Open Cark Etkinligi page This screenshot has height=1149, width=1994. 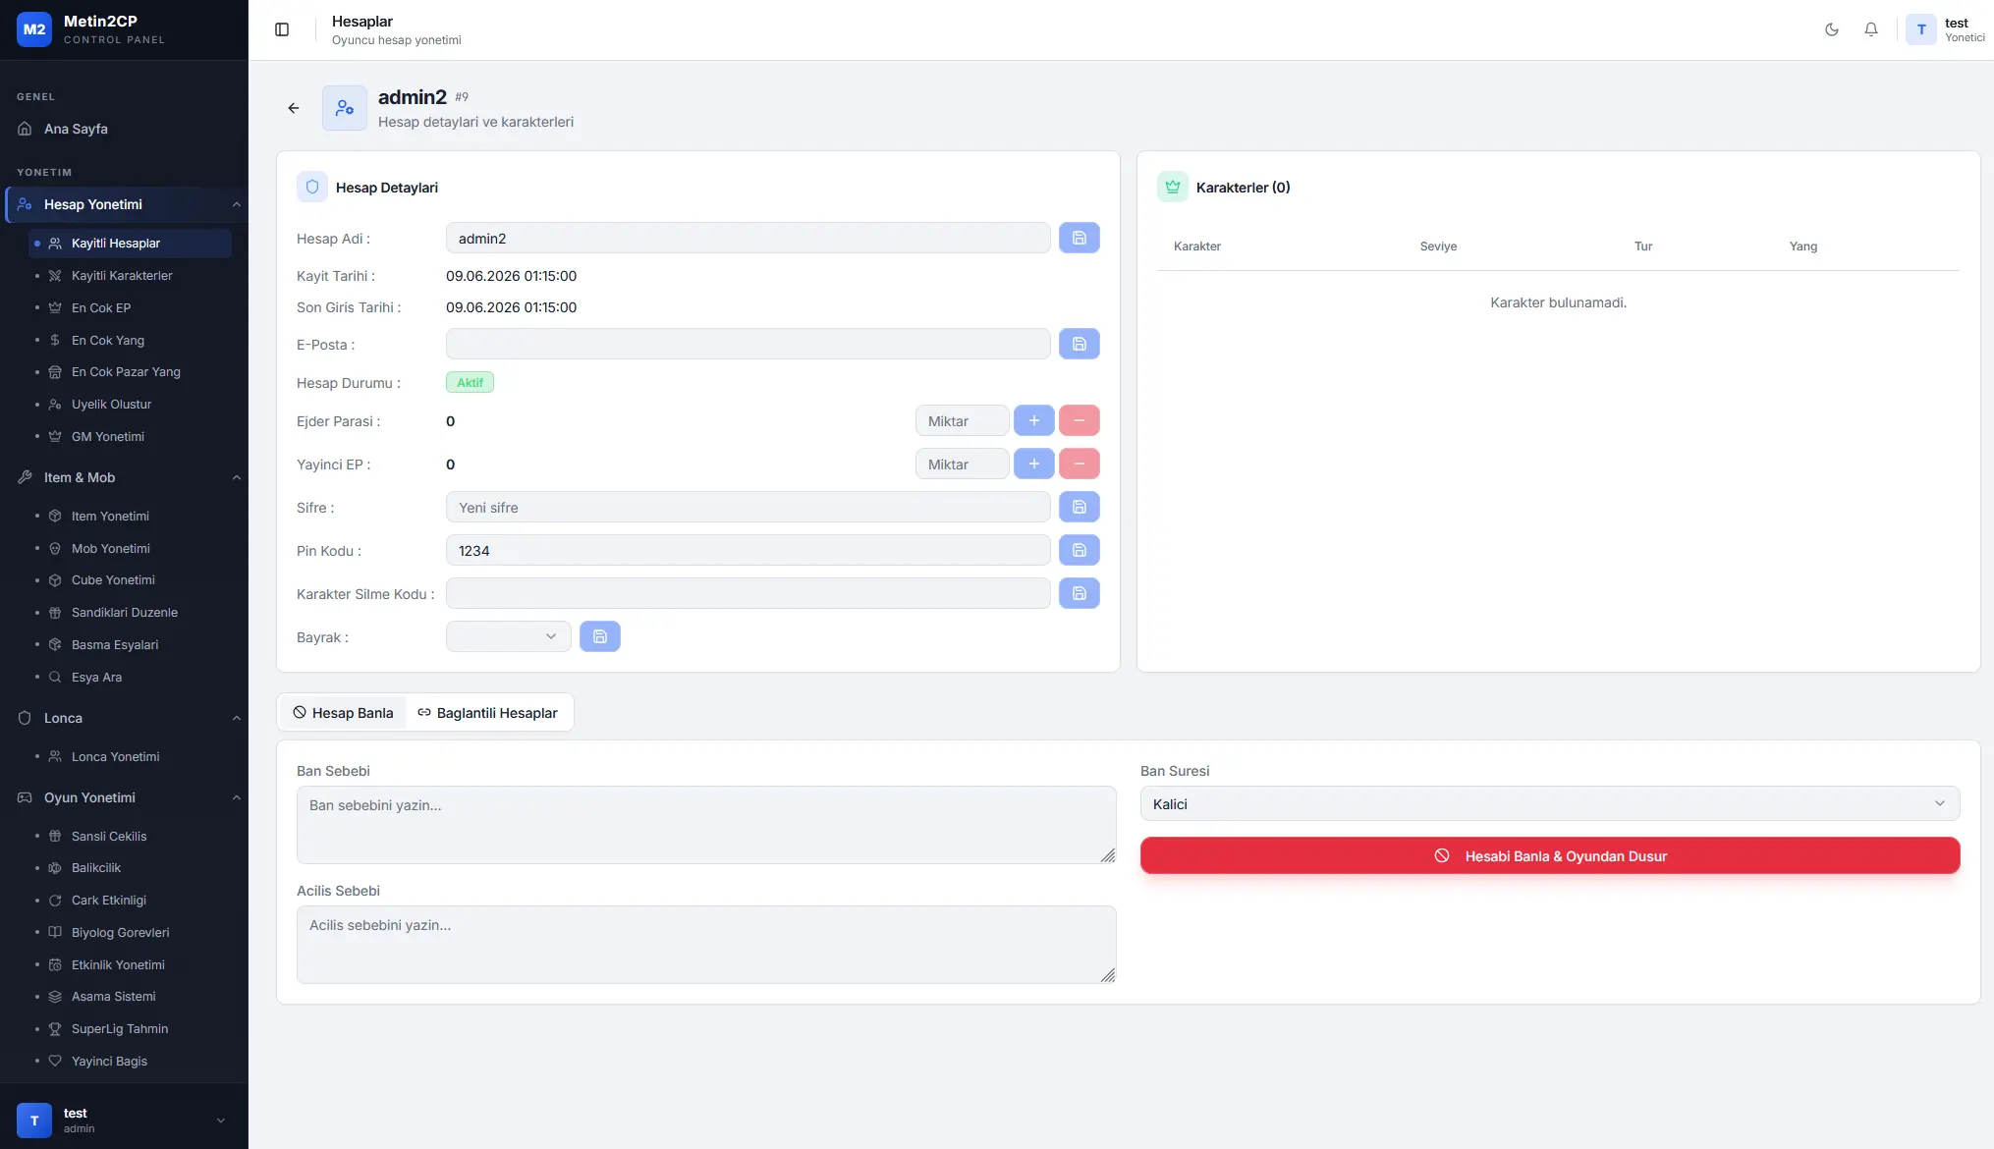coord(130,900)
